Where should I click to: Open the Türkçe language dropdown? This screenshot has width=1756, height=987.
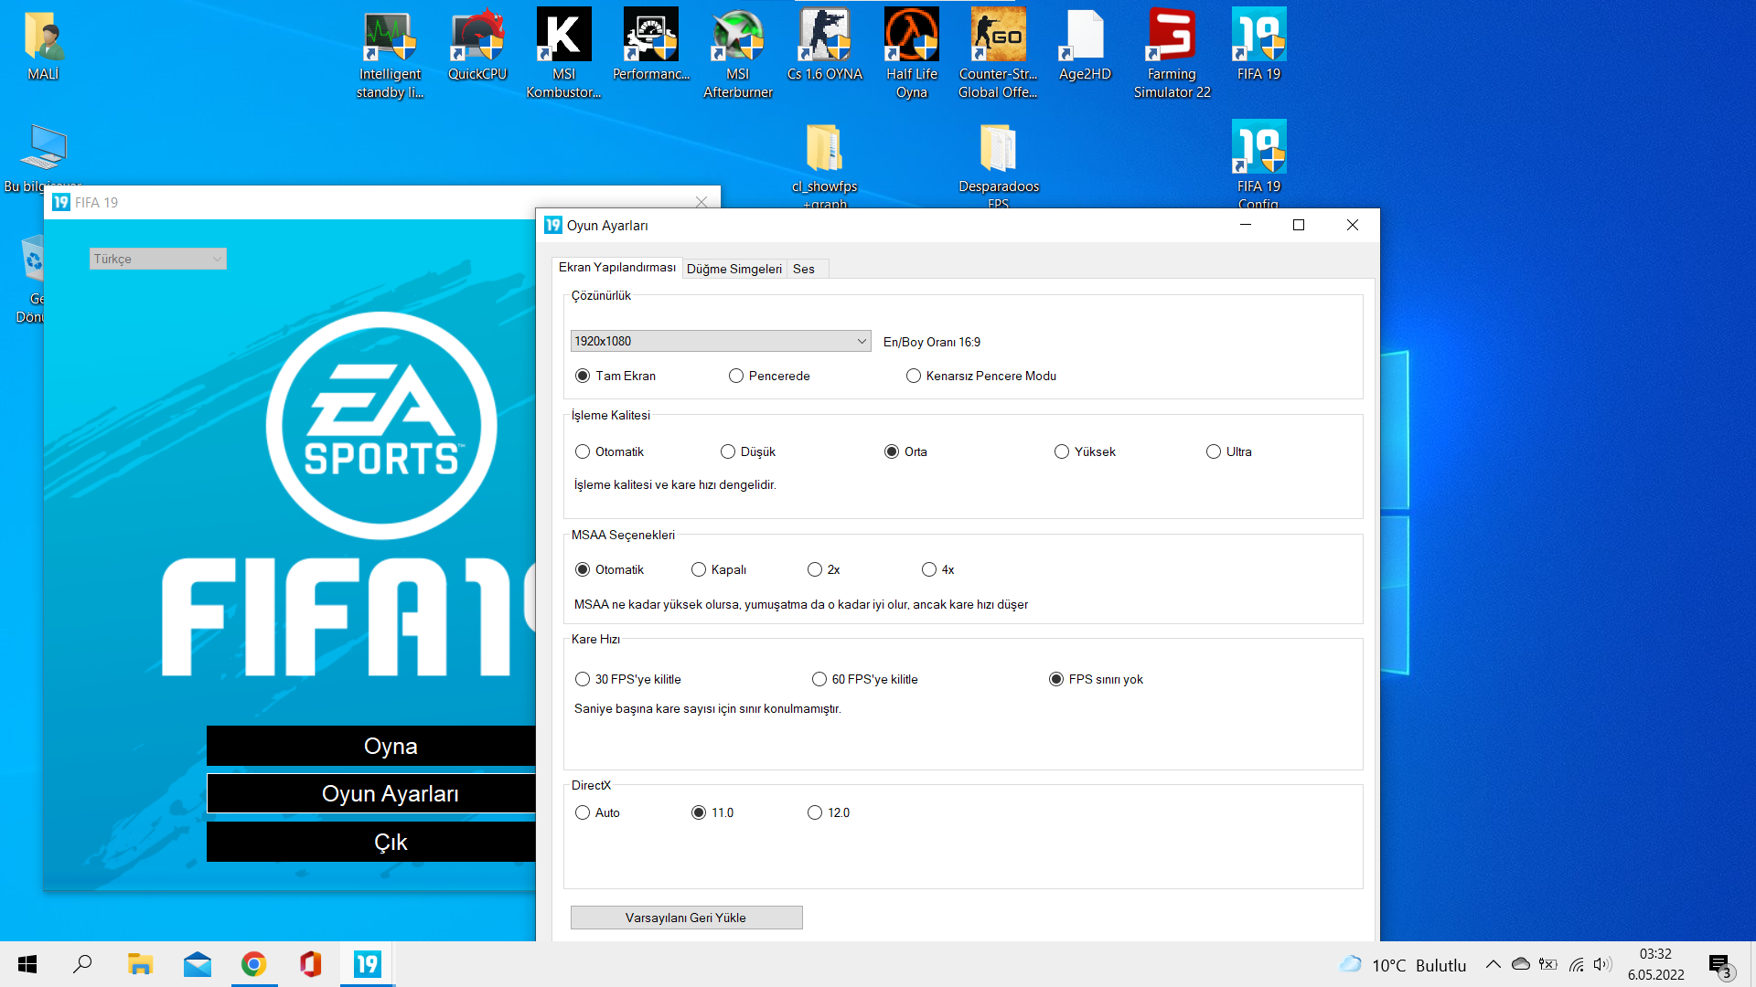[x=157, y=259]
